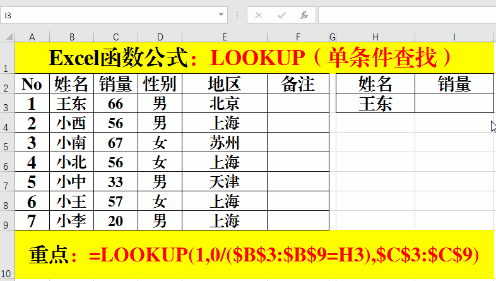Click region cell '天津'
496x281 pixels.
(x=225, y=182)
